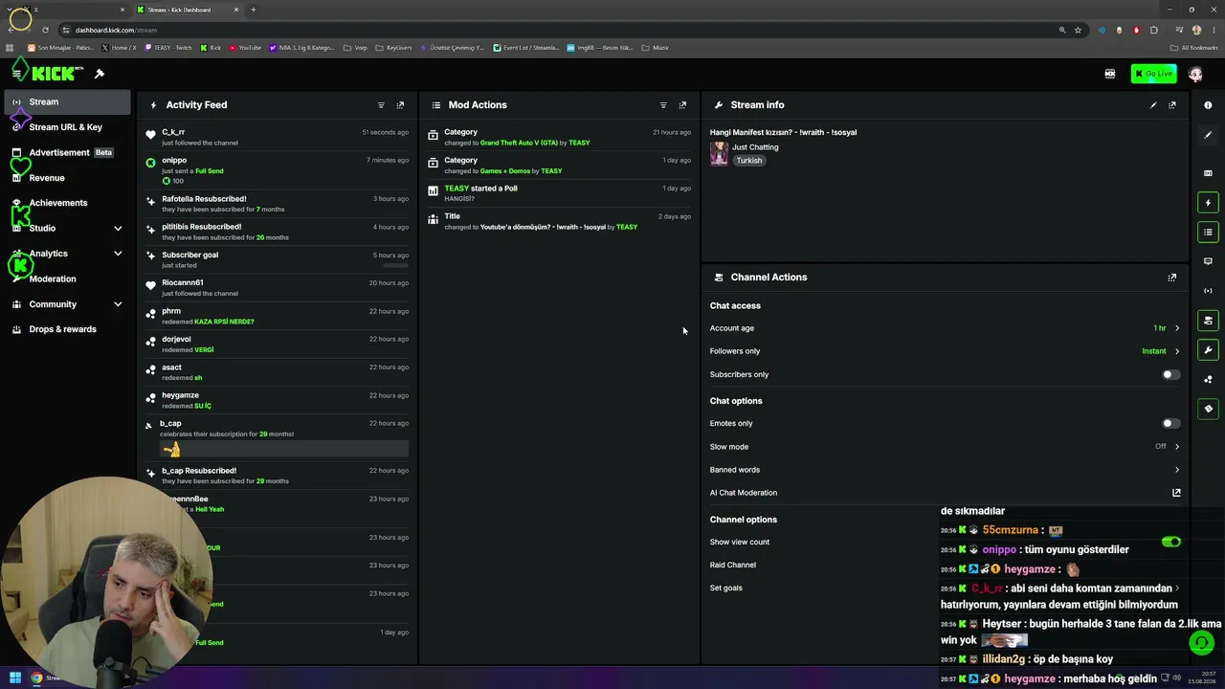Open the KeyGivers bookmark folder

tap(394, 48)
